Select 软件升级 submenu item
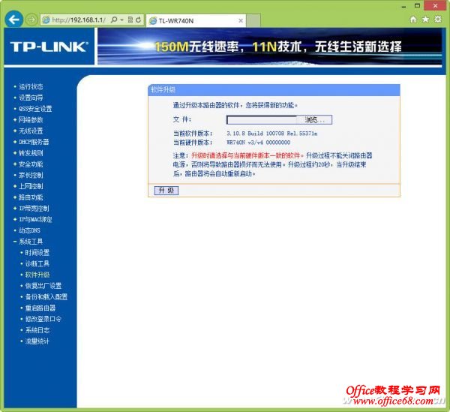This screenshot has height=412, width=450. tap(37, 275)
